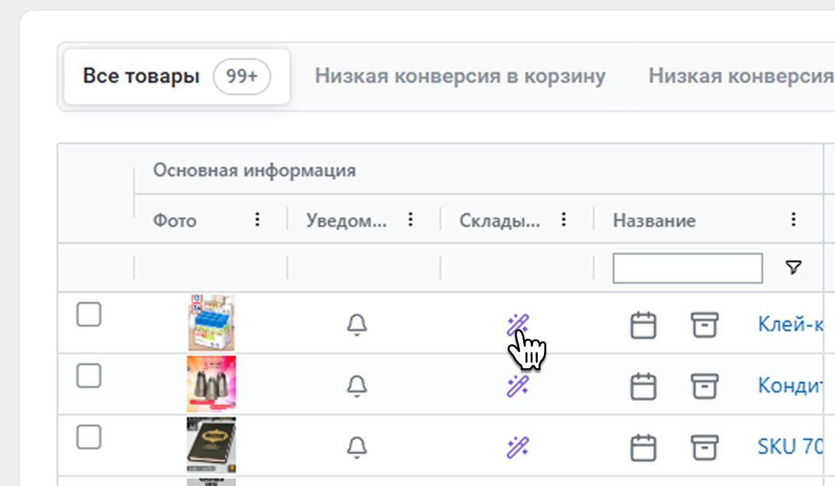Open the Низкая конверсия в корзину tab
This screenshot has height=486, width=835.
(460, 77)
